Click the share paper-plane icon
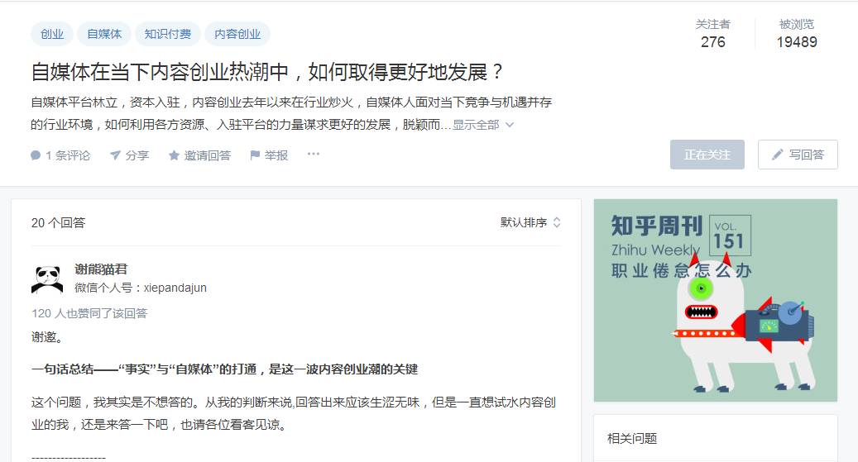This screenshot has height=462, width=858. [x=115, y=155]
